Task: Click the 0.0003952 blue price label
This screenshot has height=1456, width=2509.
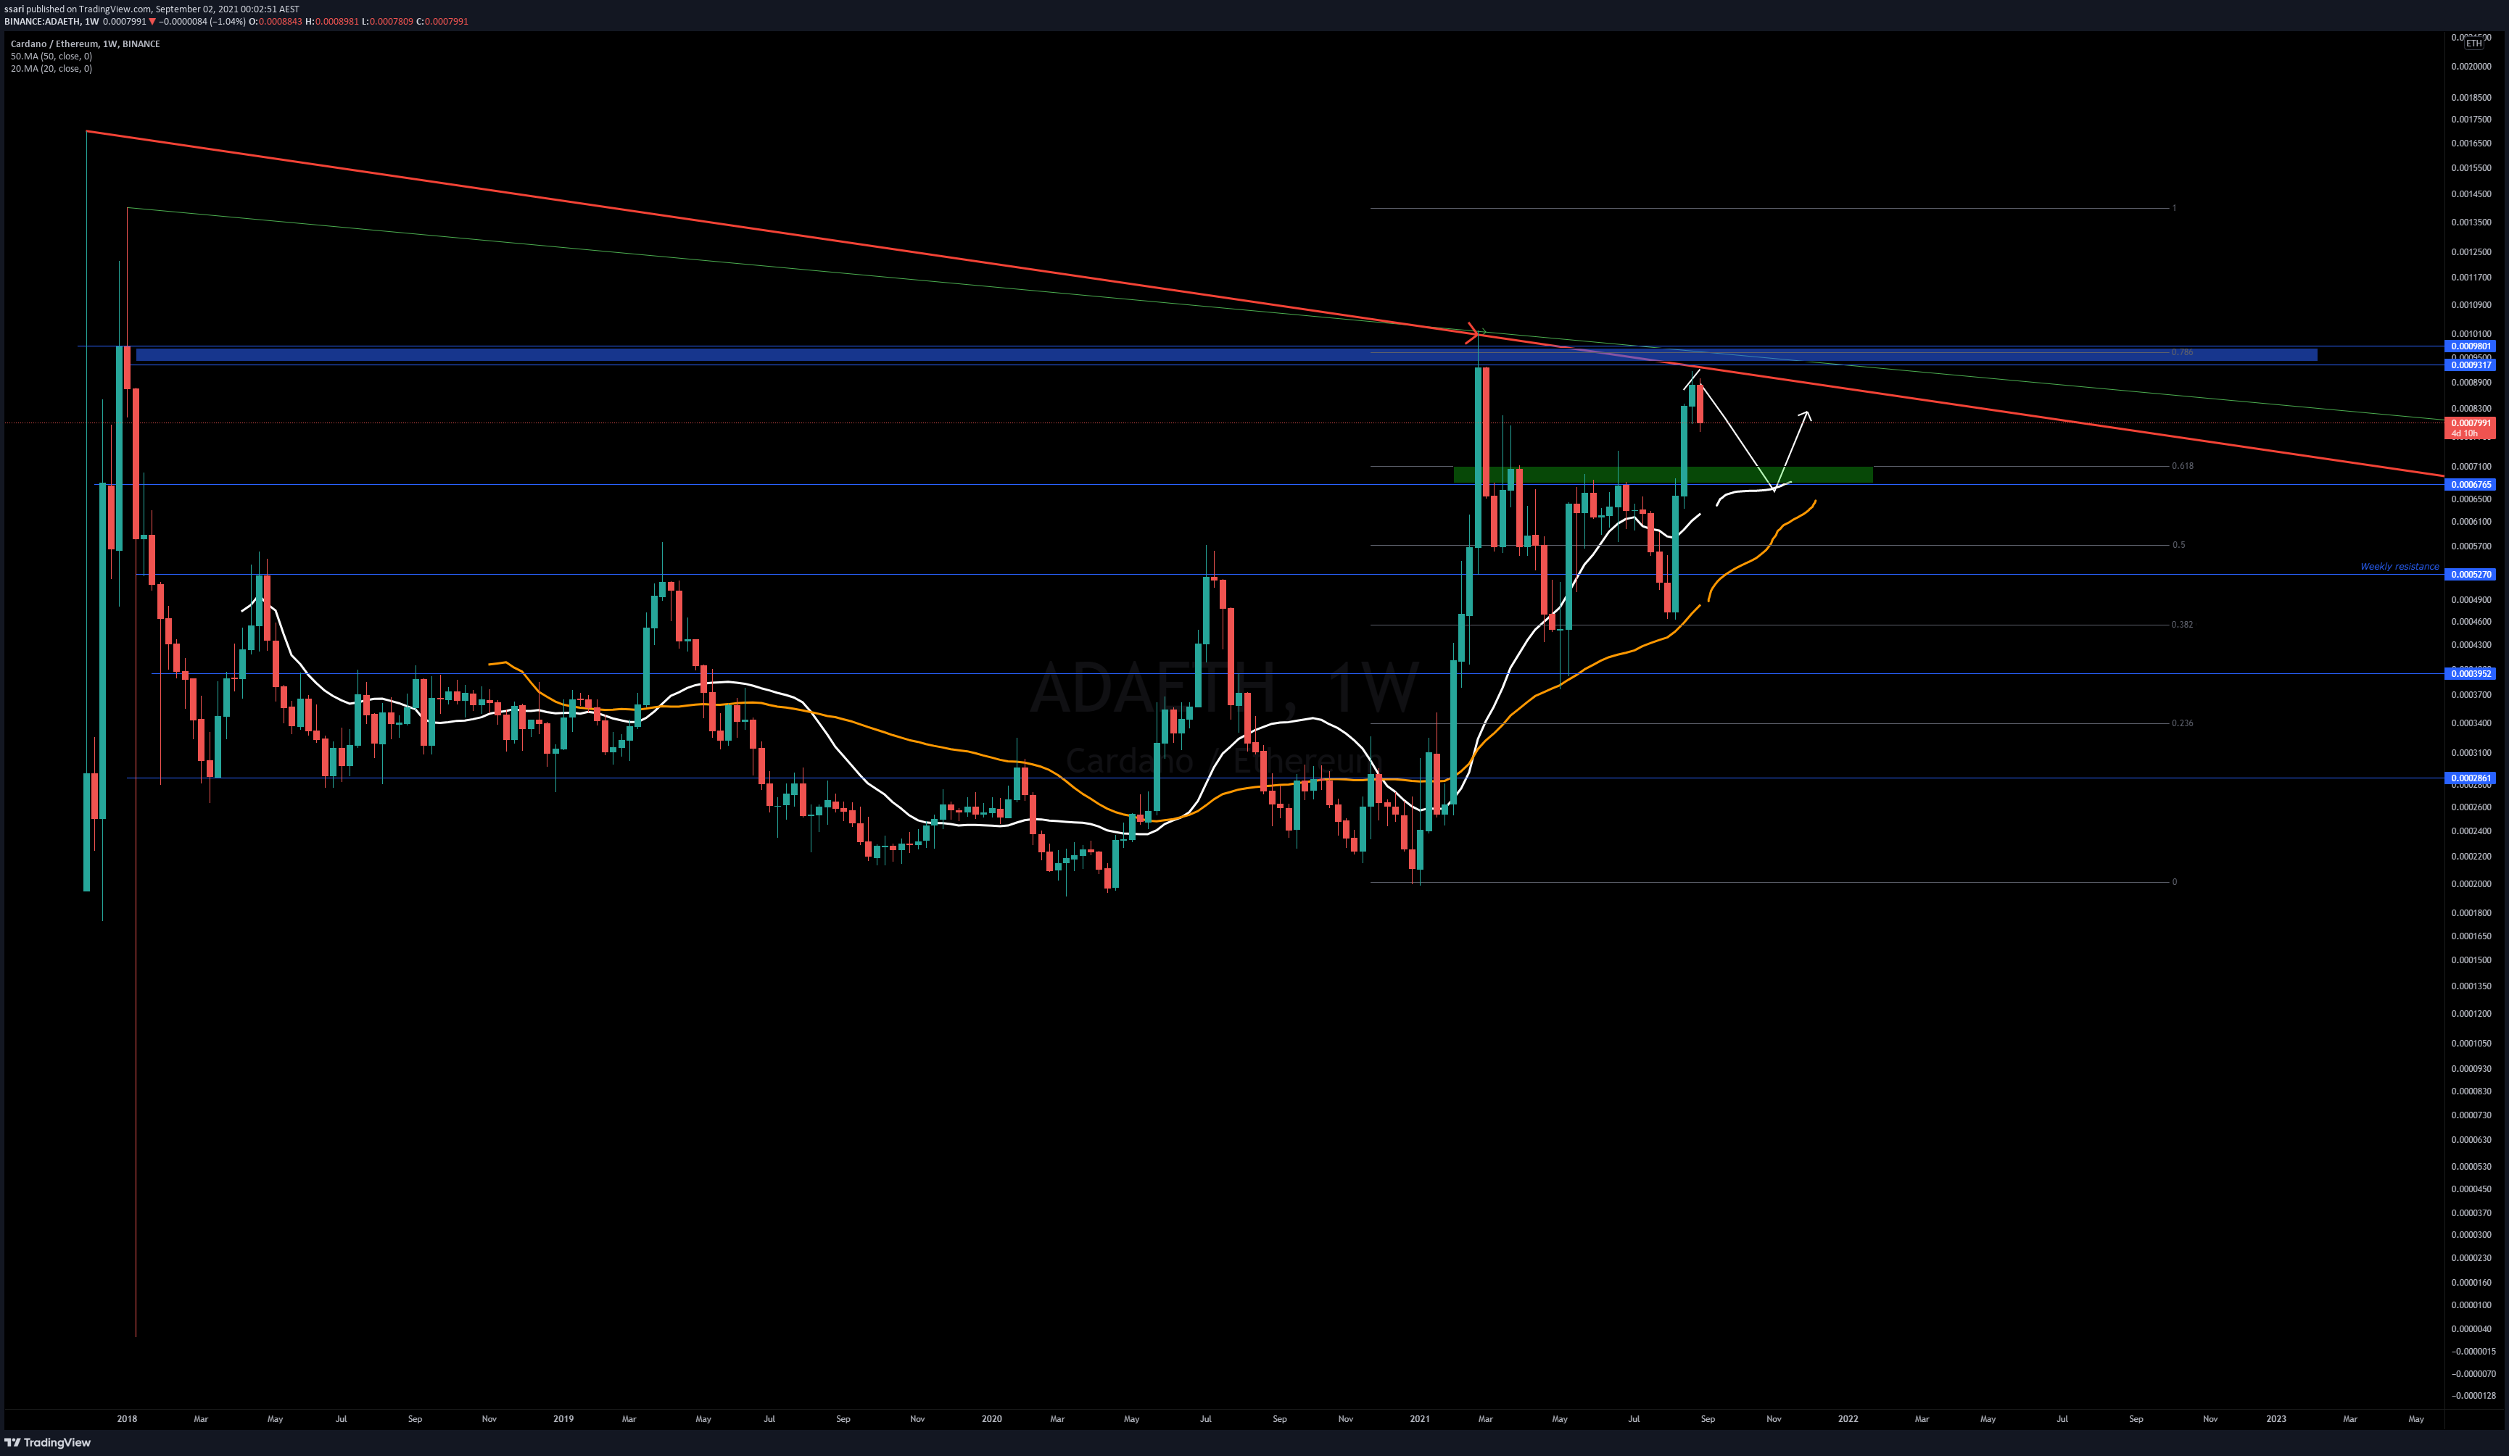Action: pos(2470,674)
